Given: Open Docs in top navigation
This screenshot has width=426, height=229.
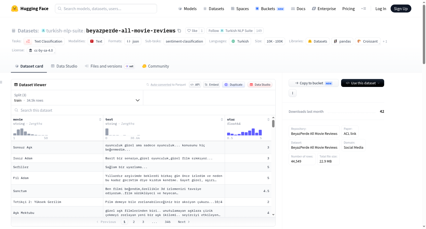Looking at the screenshot, I should (x=298, y=9).
